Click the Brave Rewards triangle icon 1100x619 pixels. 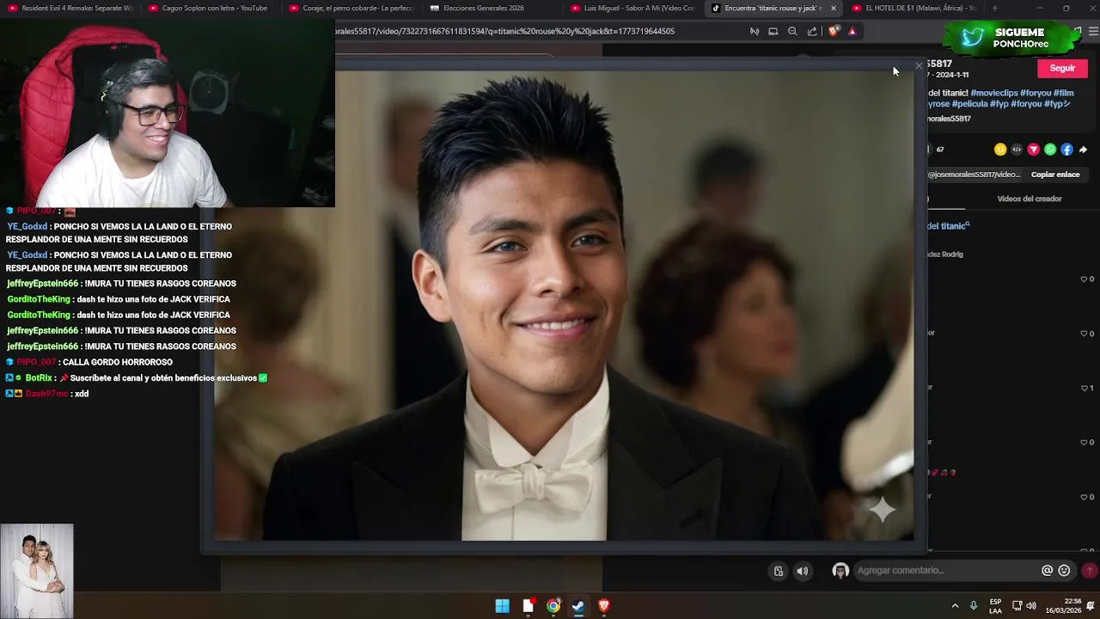point(852,31)
